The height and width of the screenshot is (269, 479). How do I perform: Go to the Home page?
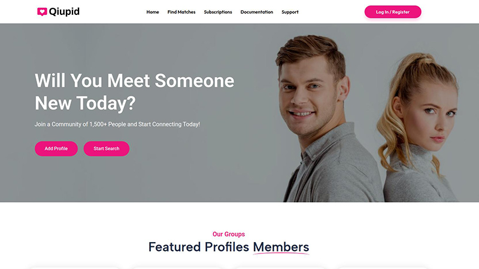coord(153,12)
